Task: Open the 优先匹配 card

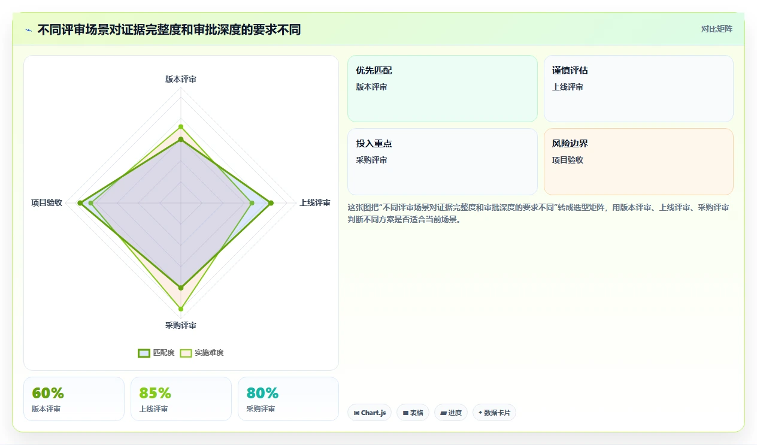Action: pyautogui.click(x=443, y=89)
